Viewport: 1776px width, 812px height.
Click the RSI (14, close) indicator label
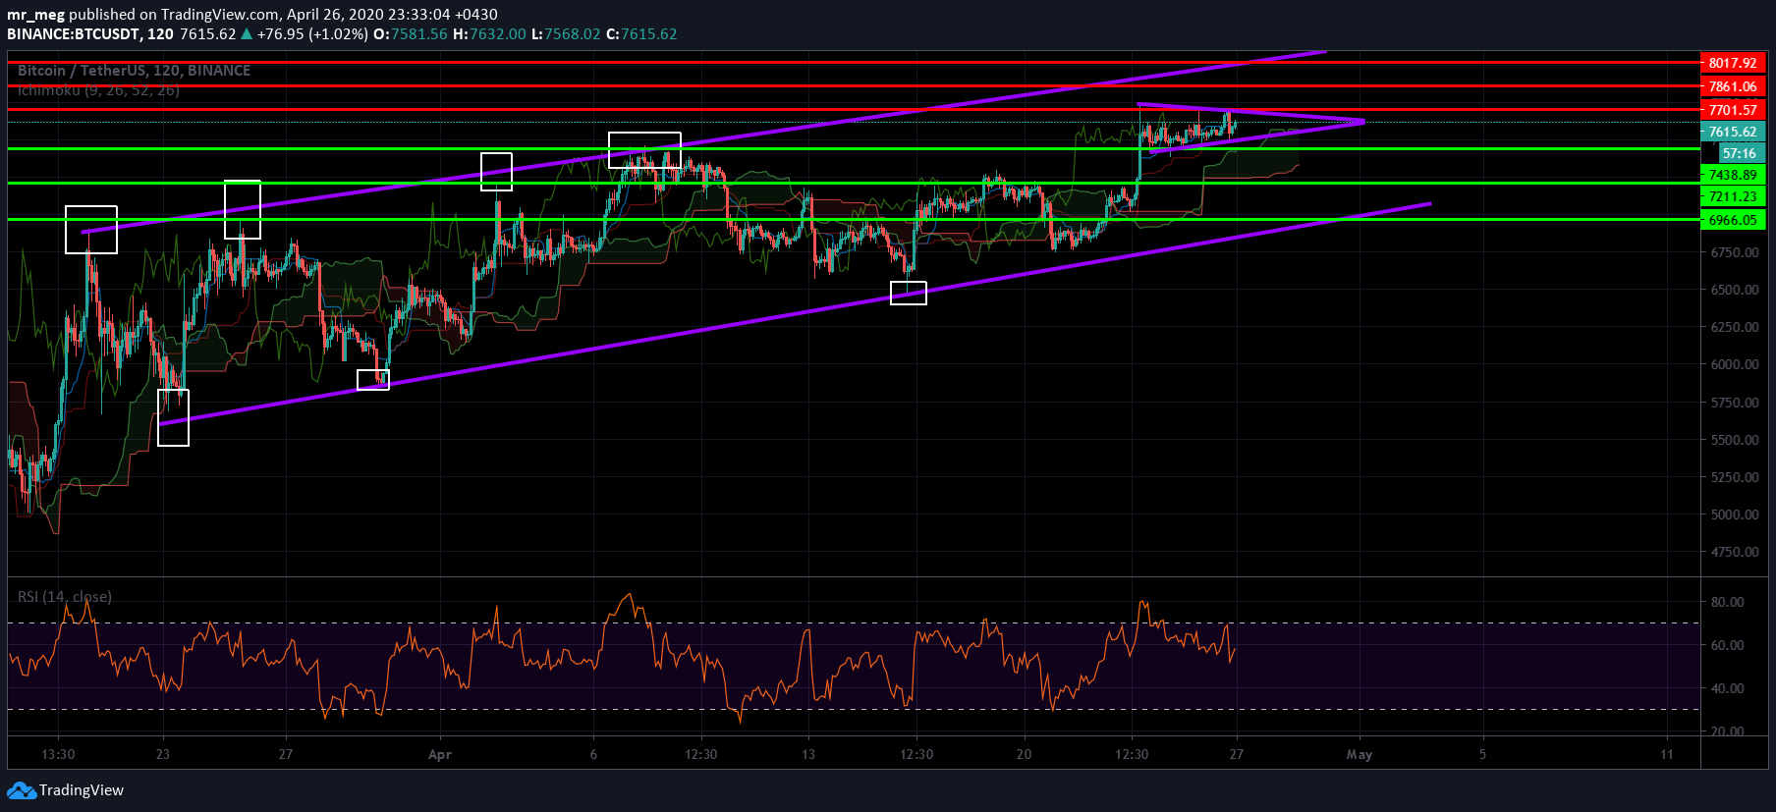65,597
